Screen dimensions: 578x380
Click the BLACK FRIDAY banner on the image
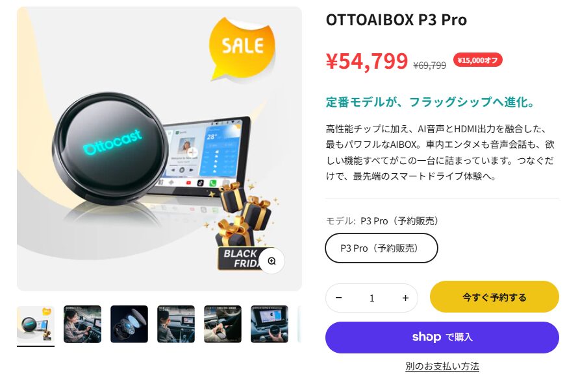[x=240, y=259]
